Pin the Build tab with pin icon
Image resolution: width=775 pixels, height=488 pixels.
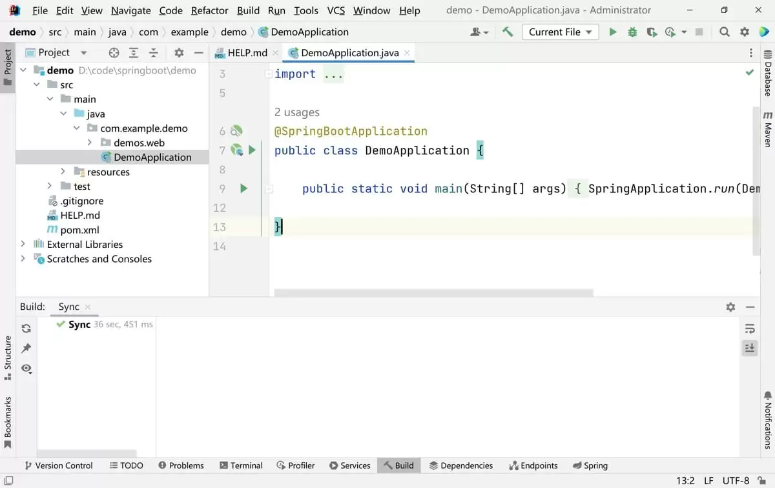click(x=26, y=348)
